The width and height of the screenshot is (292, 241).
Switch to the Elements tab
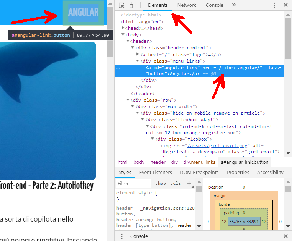(158, 5)
